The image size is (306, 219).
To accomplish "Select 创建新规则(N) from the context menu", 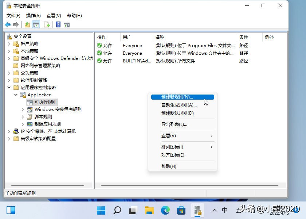I will [x=182, y=96].
